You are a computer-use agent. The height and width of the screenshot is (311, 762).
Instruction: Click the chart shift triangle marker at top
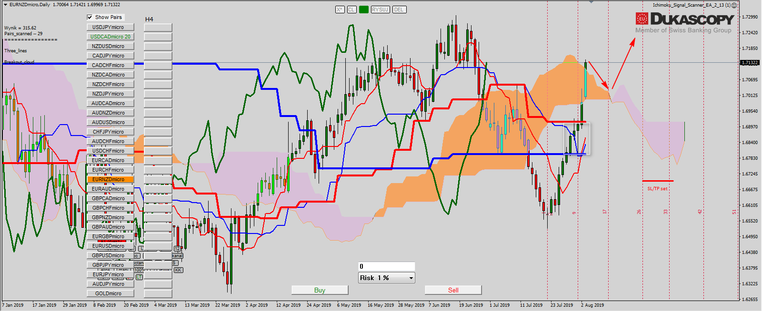pyautogui.click(x=591, y=2)
